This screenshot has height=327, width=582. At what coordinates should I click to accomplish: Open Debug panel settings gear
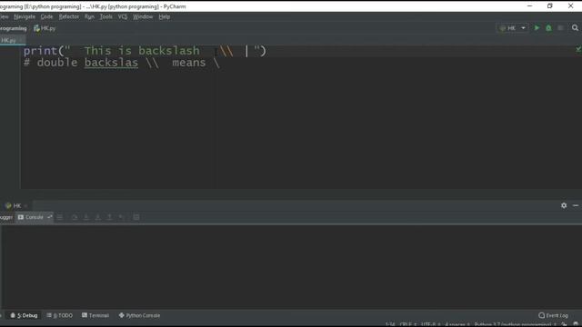[x=564, y=205]
